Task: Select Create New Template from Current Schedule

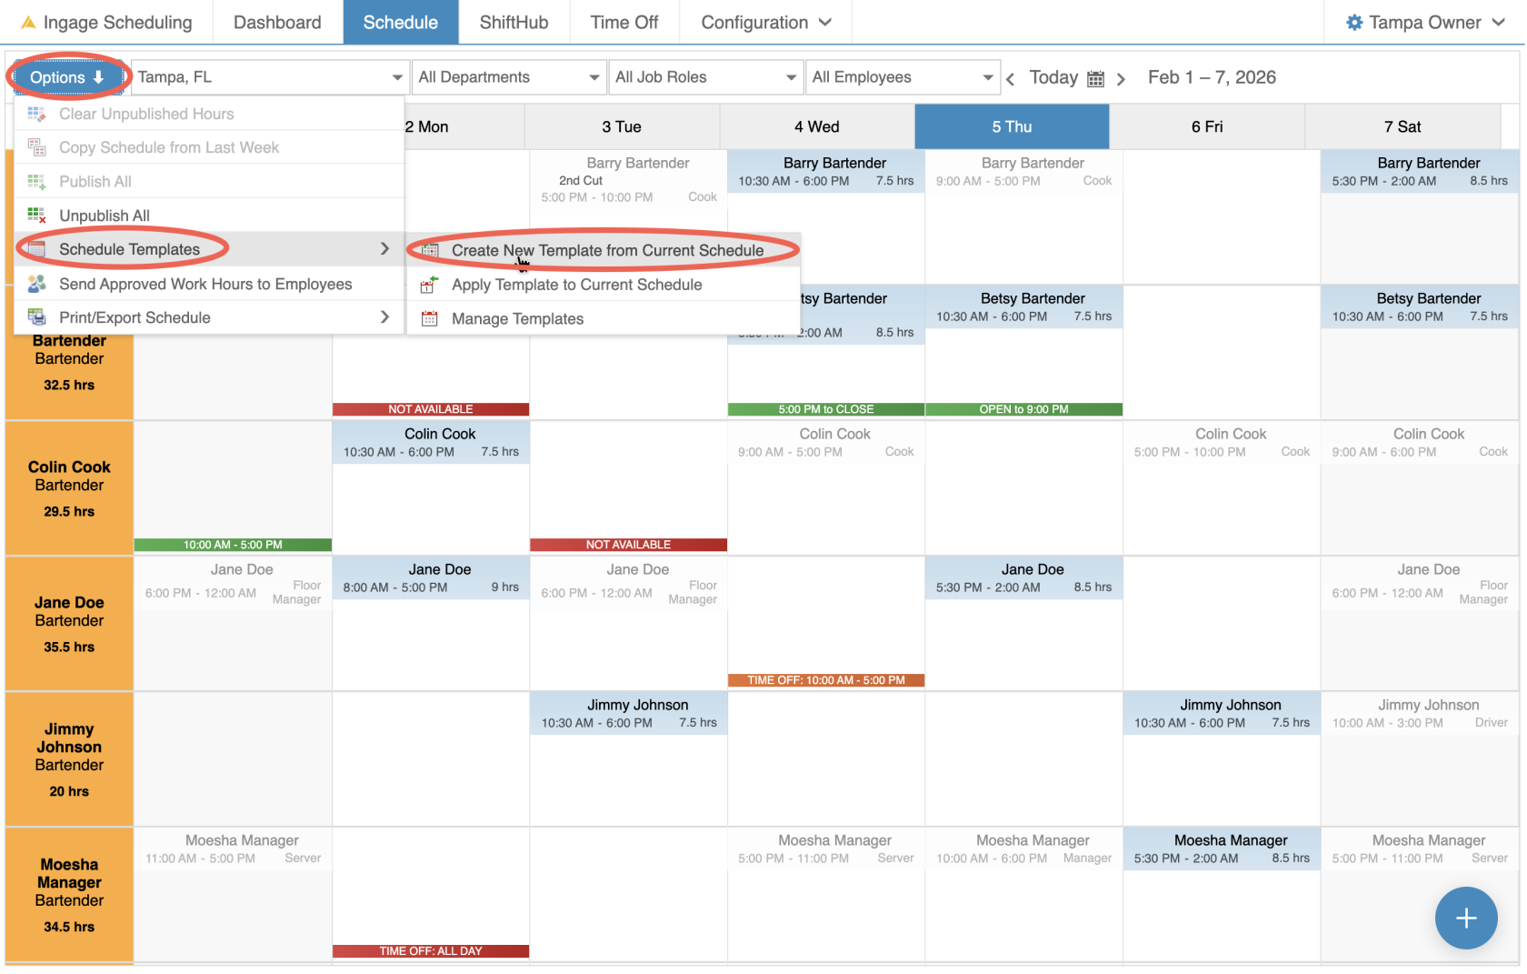Action: pyautogui.click(x=607, y=250)
